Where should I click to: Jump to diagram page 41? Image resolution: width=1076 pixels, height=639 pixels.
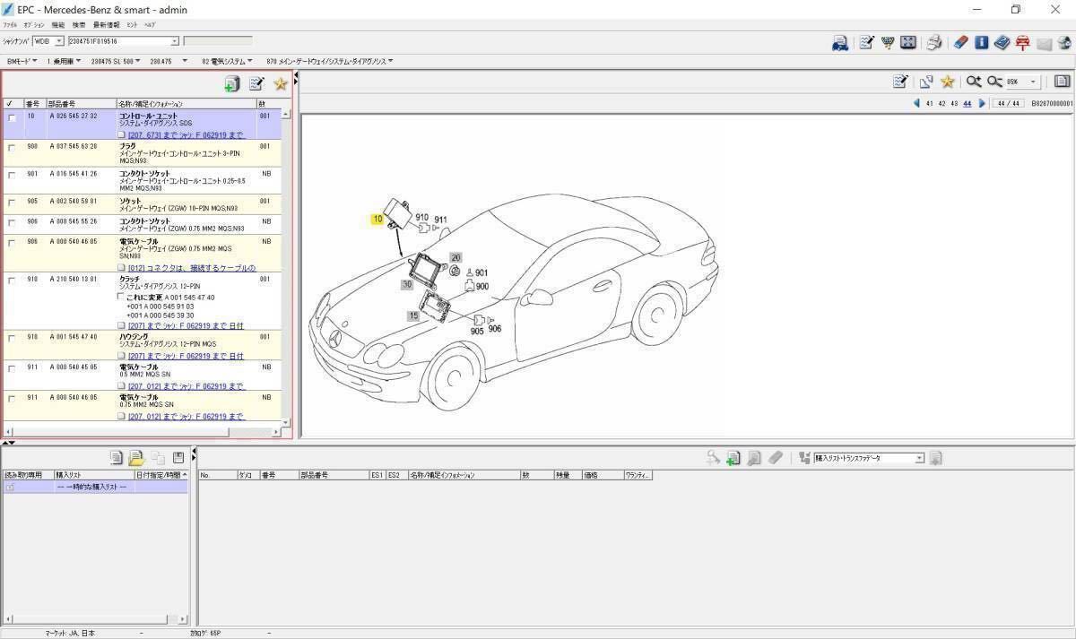(930, 104)
